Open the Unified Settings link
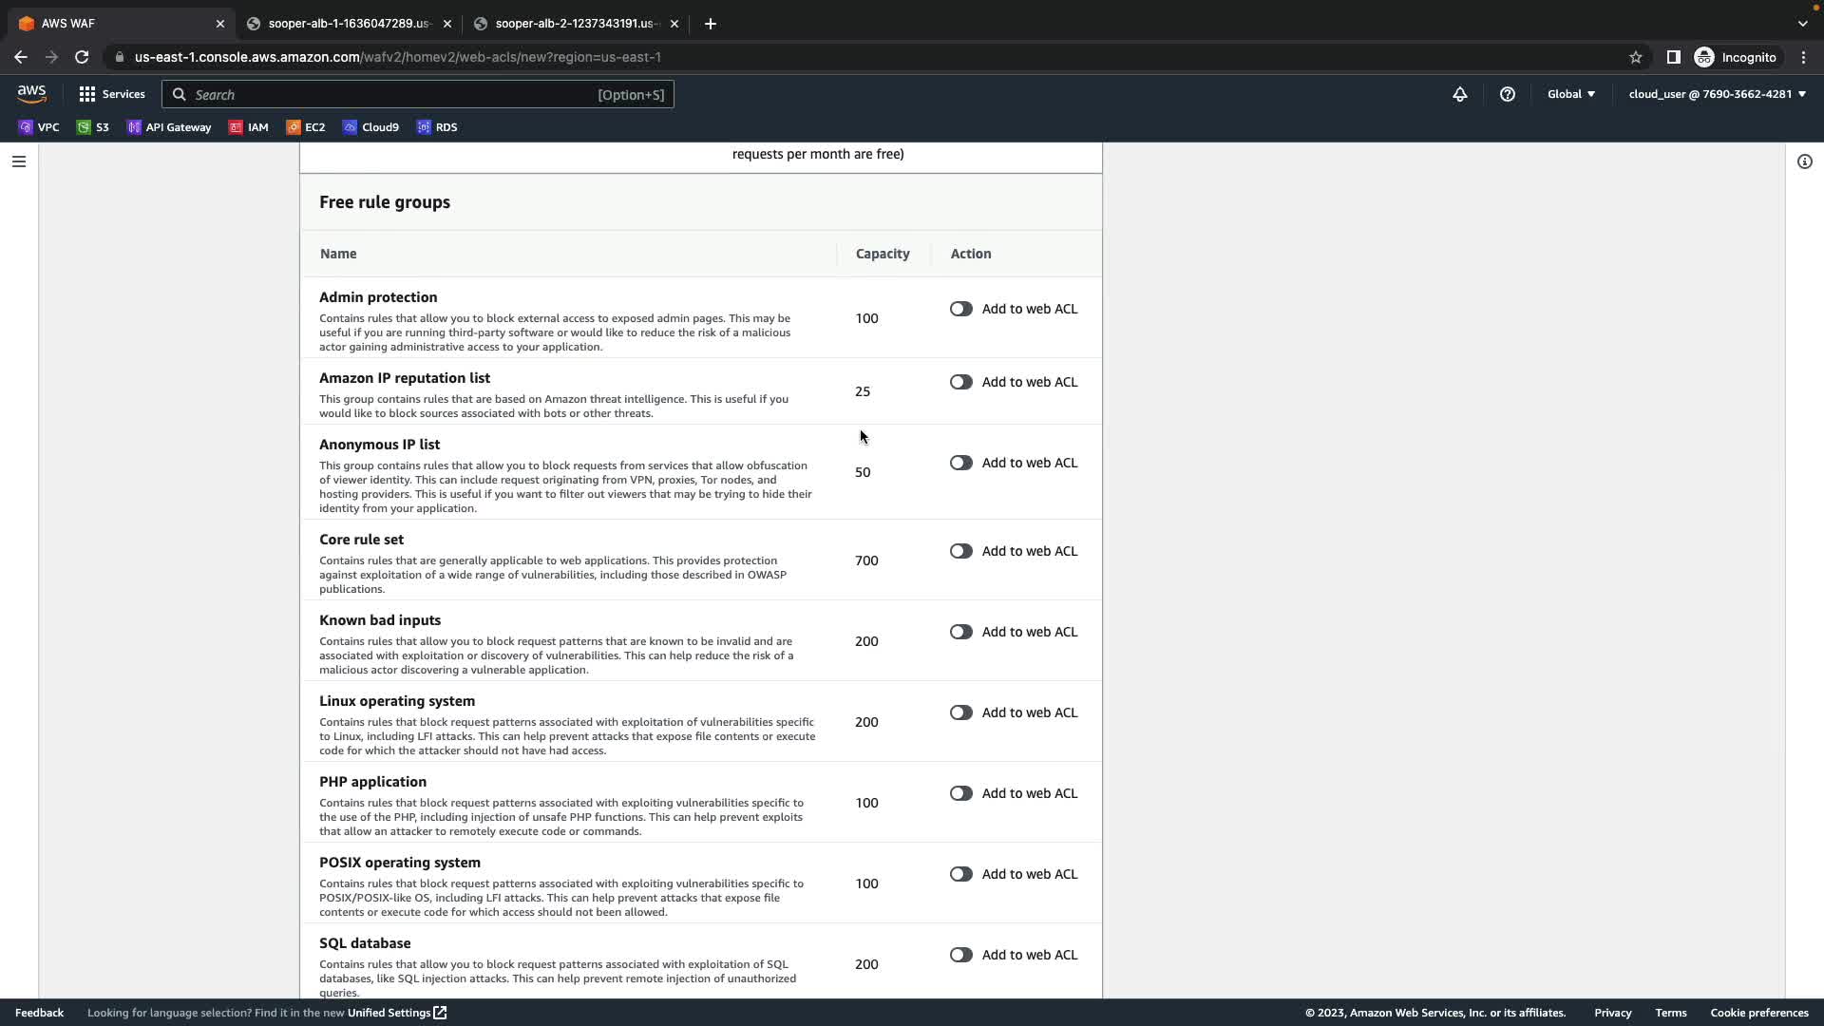 (396, 1013)
